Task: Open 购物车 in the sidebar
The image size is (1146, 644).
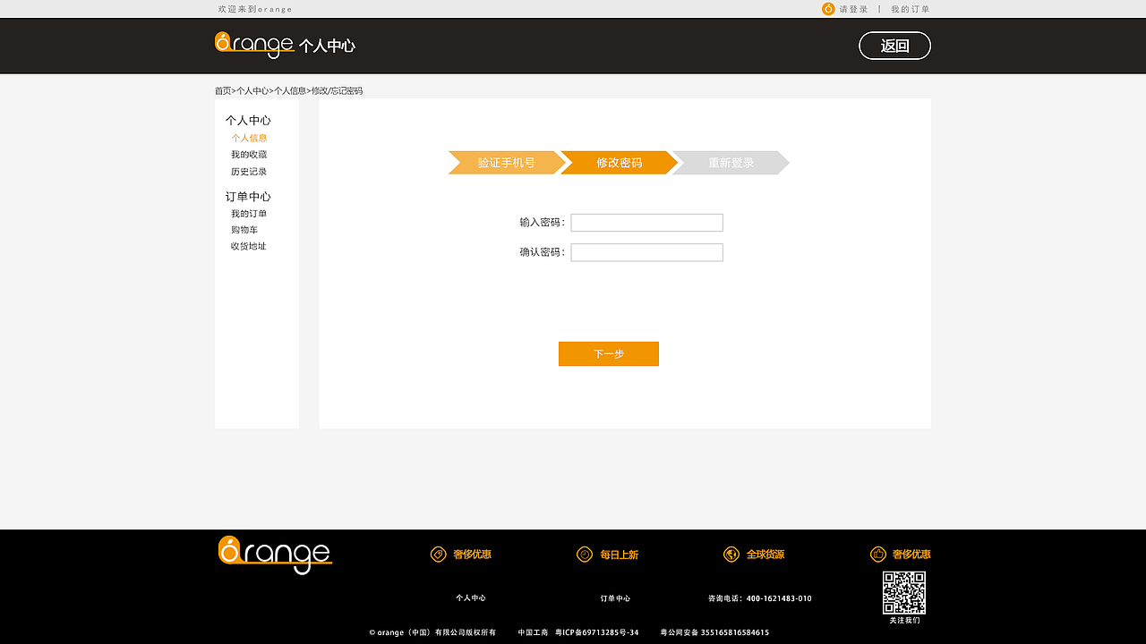Action: pyautogui.click(x=244, y=230)
